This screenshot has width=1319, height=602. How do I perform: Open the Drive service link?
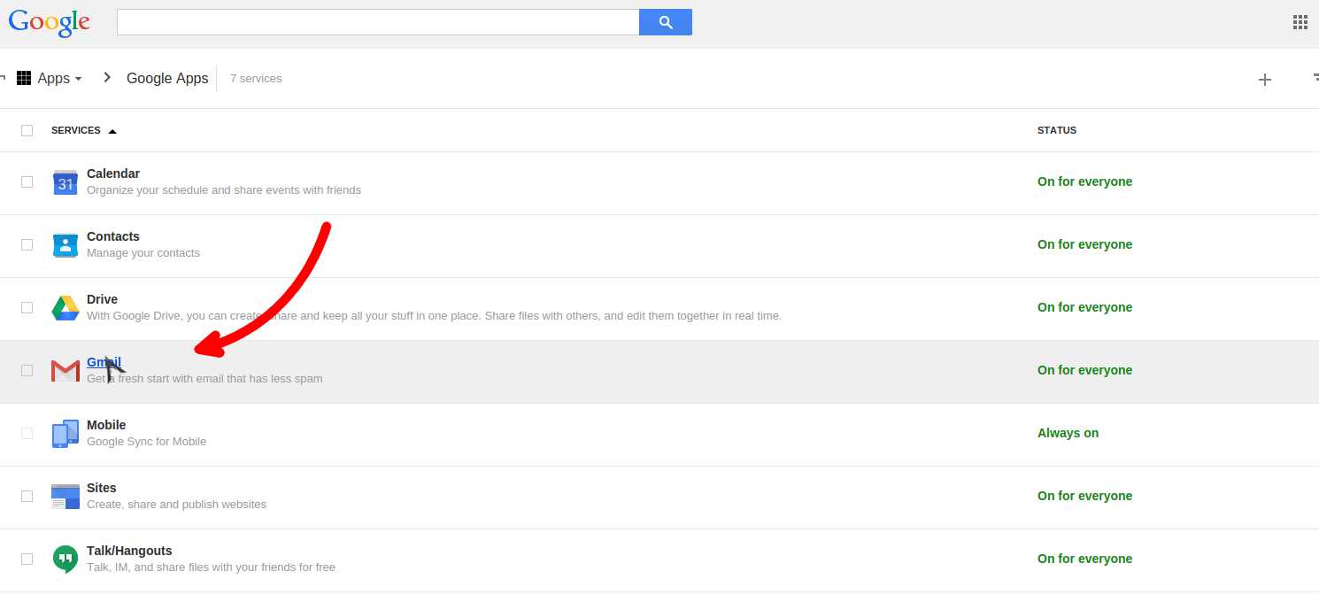click(x=102, y=299)
